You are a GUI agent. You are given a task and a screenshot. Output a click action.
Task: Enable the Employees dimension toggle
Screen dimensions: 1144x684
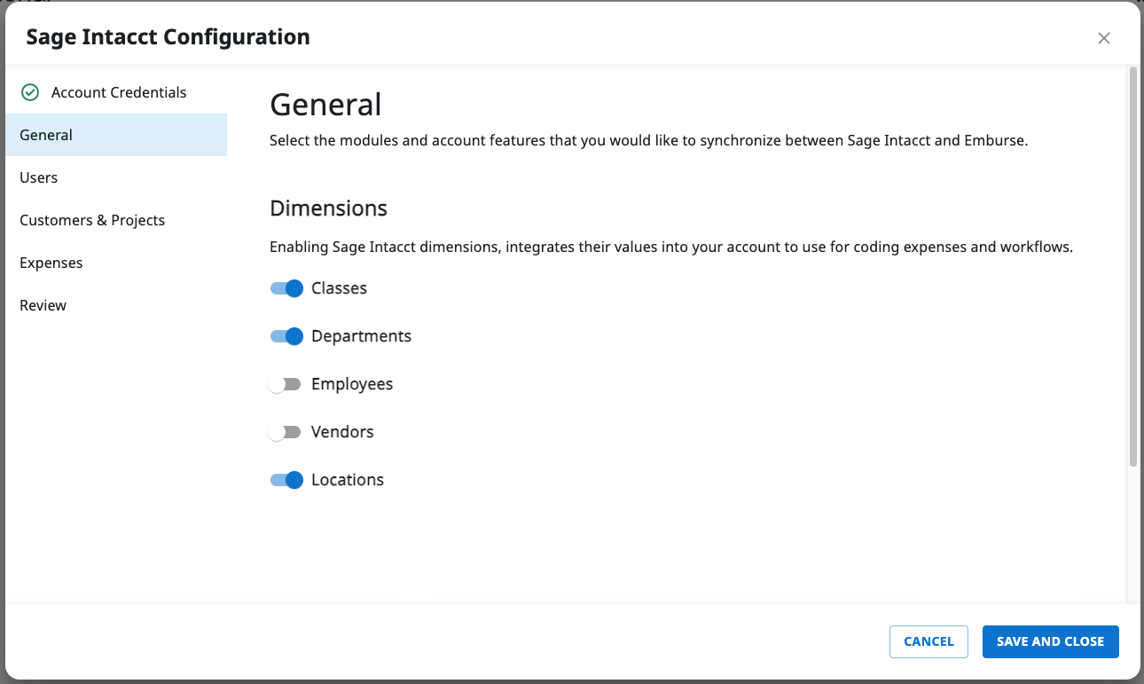click(x=286, y=384)
